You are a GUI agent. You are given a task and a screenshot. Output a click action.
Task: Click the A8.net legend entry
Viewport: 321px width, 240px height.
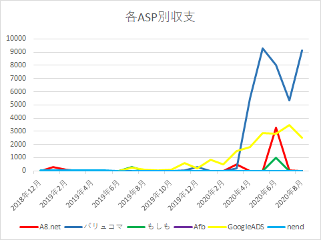click(x=40, y=227)
